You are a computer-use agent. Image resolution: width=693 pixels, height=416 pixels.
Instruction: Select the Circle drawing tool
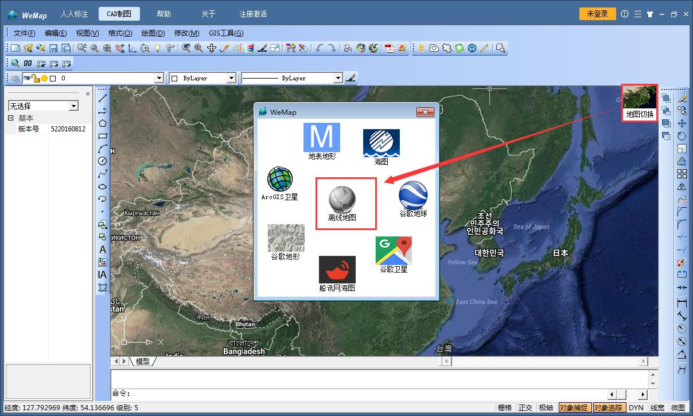point(103,161)
